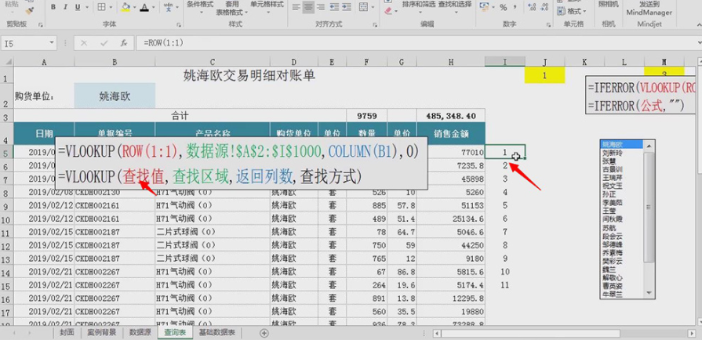Screen dimensions: 702x340
Task: Switch to the 数据源 sheet tab
Action: 140,332
